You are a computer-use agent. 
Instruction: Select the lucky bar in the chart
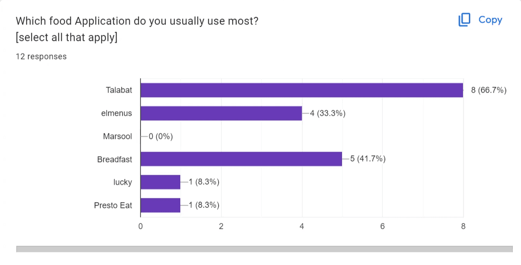(161, 182)
